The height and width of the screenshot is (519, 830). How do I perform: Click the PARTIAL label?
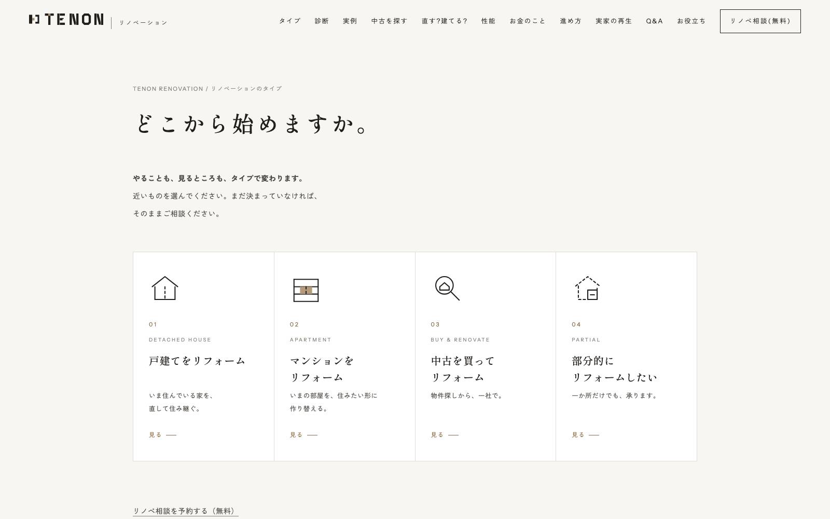586,340
